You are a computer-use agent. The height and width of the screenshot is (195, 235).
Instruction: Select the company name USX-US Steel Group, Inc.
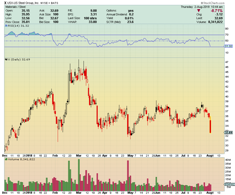click(x=23, y=3)
